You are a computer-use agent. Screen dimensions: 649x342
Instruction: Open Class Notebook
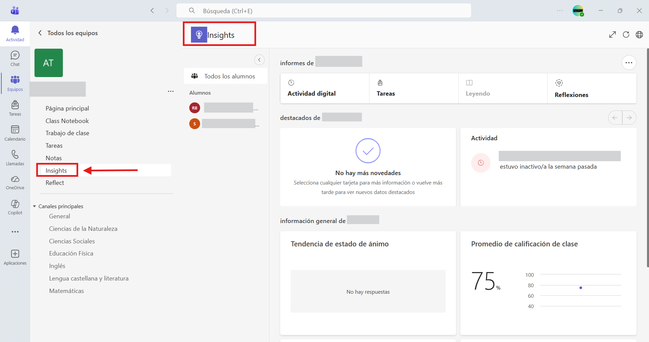67,121
